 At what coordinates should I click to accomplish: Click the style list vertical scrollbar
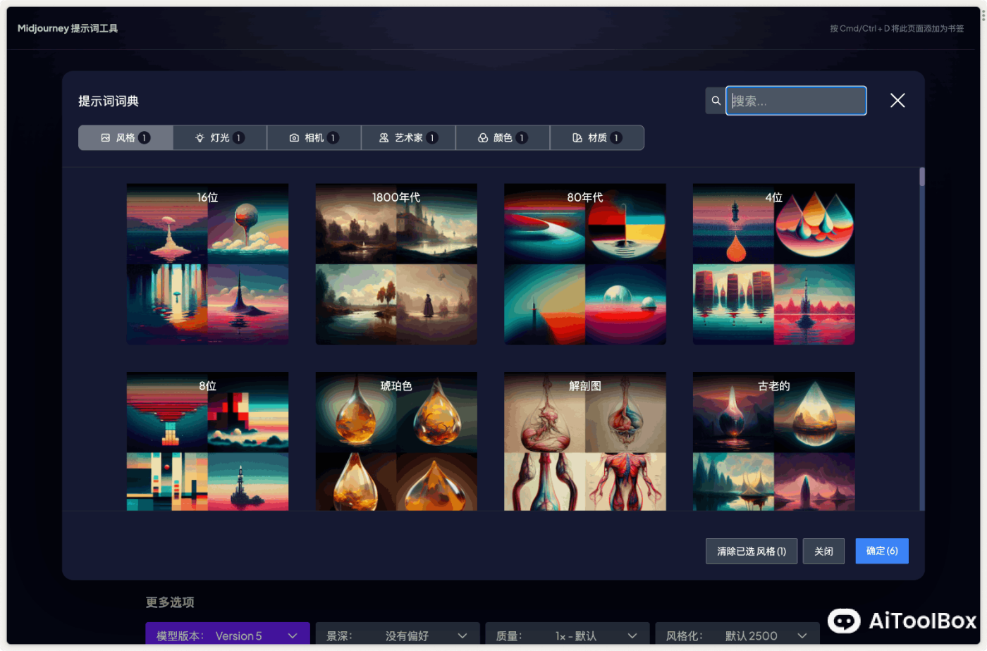[921, 177]
